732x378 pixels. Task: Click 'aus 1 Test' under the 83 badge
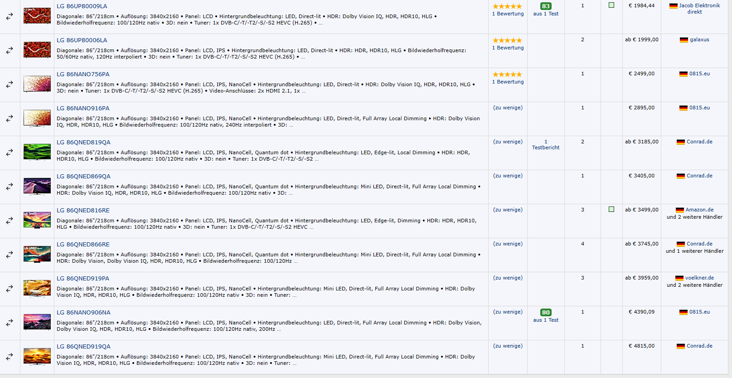click(546, 14)
